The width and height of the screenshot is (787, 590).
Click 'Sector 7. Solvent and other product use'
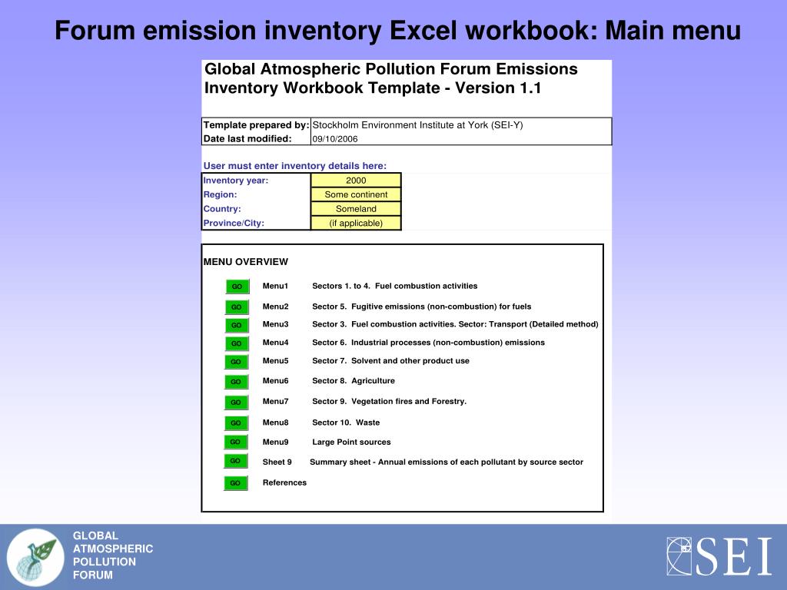390,361
